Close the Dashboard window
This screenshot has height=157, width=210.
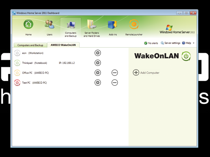[193, 13]
